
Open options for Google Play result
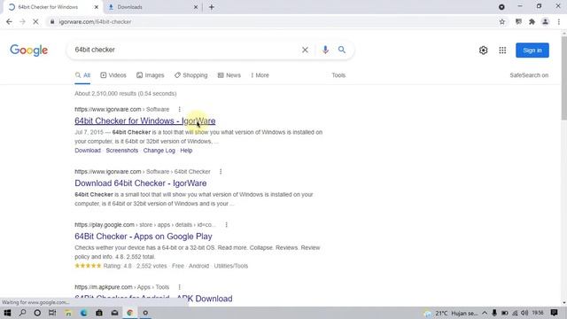click(227, 224)
